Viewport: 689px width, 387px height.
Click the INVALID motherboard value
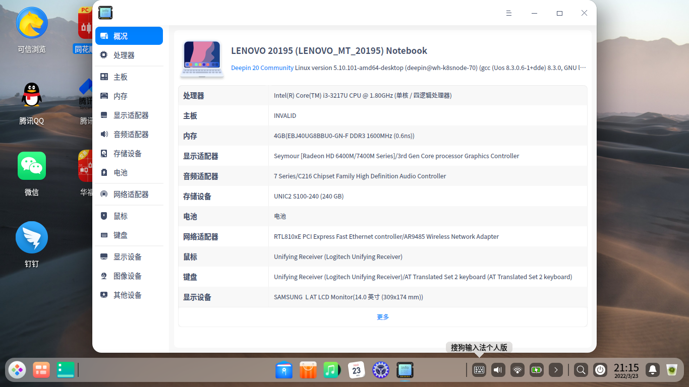pos(285,115)
